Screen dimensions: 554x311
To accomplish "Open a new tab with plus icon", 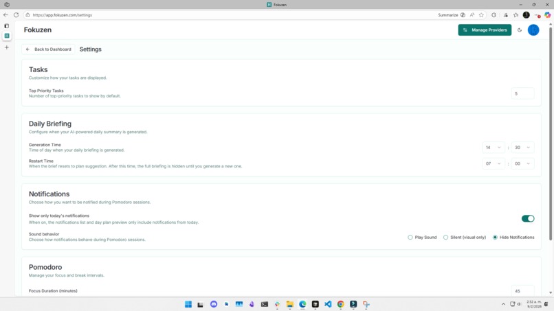I will tap(6, 47).
